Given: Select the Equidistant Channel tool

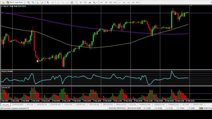Looking at the screenshot, I should point(72,2).
